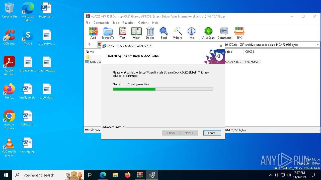Open the network tray icon
Screen dimensions: 321x180
coord(283,175)
